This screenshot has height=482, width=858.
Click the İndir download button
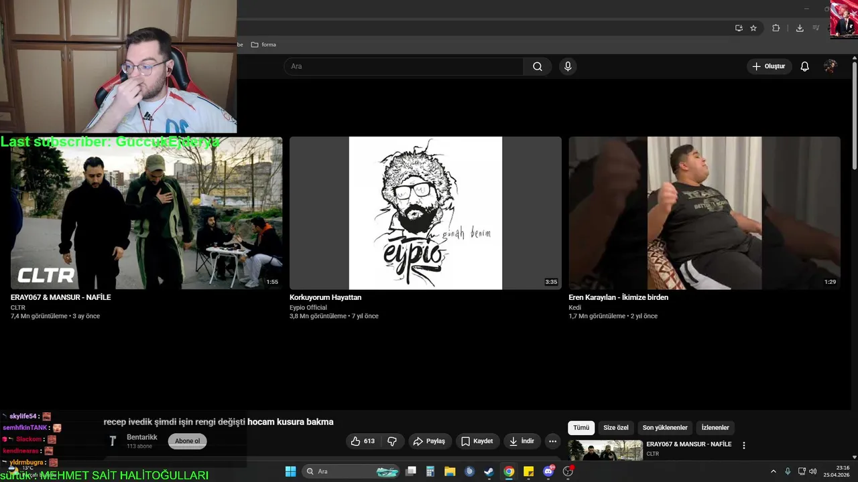point(522,441)
